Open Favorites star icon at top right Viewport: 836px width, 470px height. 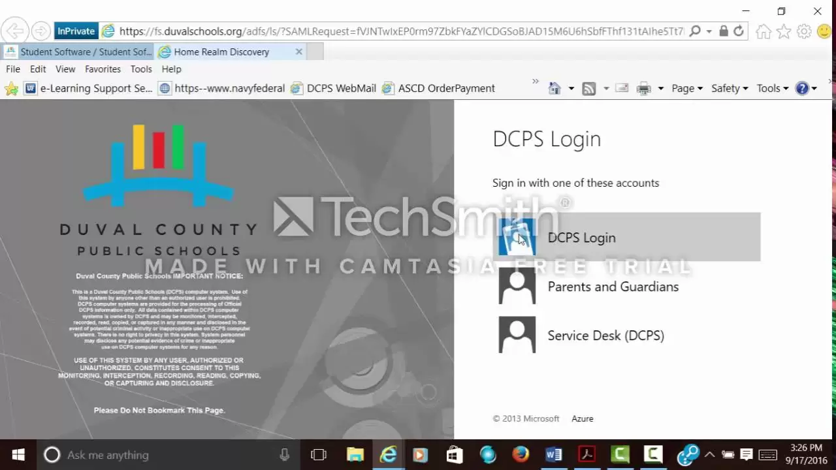click(x=784, y=31)
